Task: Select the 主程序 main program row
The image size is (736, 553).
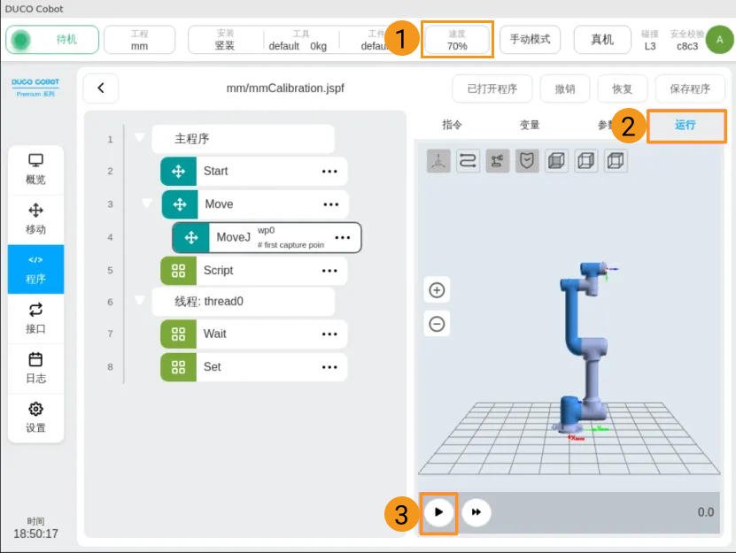Action: pos(244,139)
